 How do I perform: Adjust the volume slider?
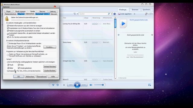pyautogui.click(x=99, y=85)
